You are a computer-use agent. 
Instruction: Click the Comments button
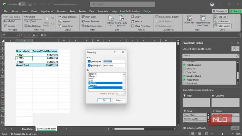[220, 11]
